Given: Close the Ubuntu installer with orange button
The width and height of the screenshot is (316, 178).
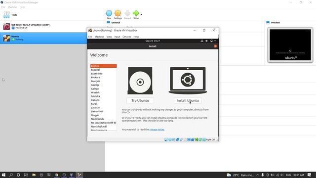Looking at the screenshot, I should click(215, 46).
